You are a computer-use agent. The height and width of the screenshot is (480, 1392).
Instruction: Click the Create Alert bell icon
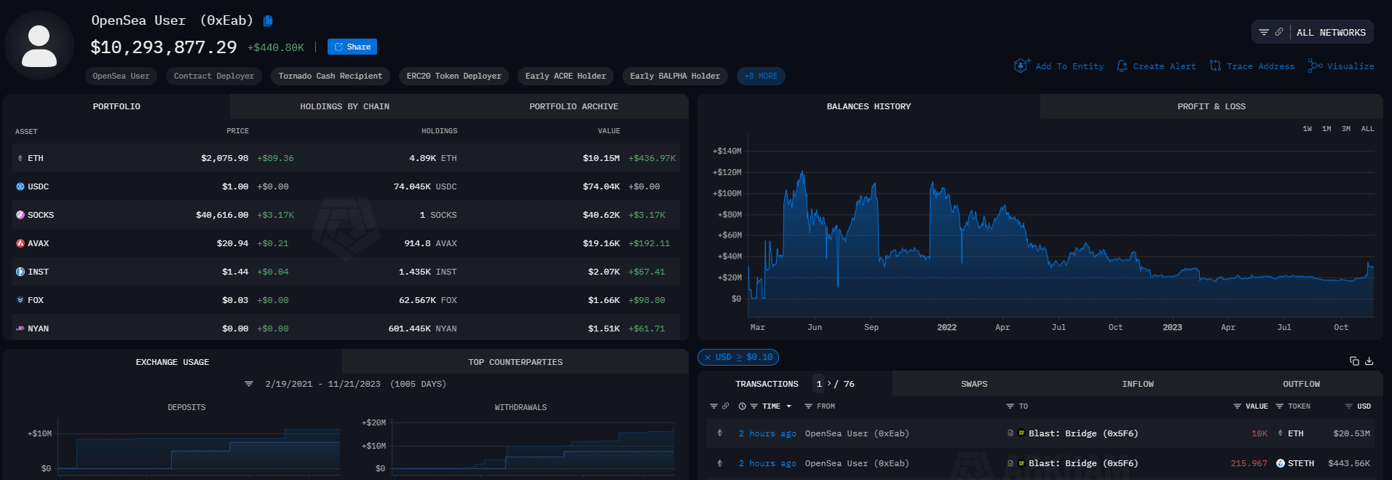(1122, 66)
